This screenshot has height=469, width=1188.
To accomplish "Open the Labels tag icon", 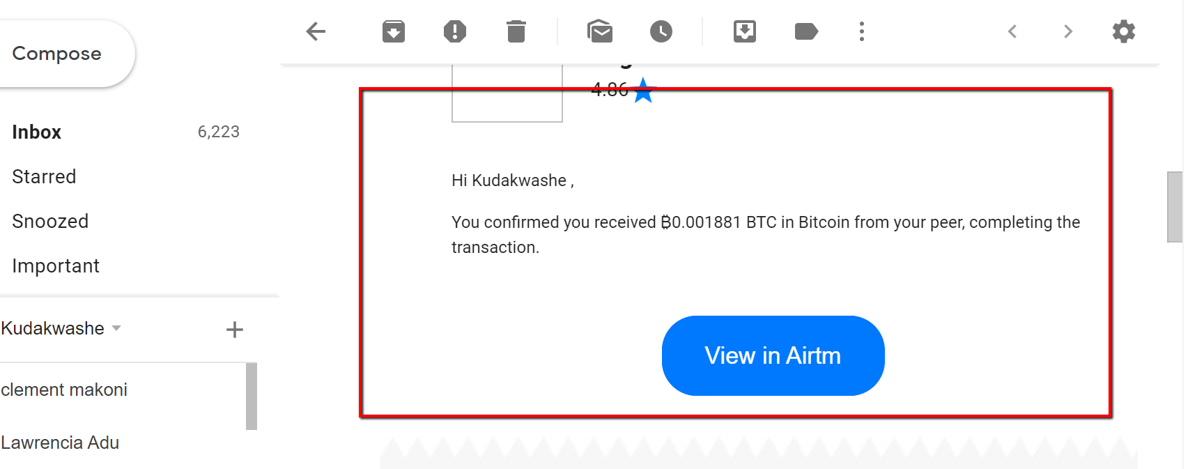I will (x=806, y=31).
